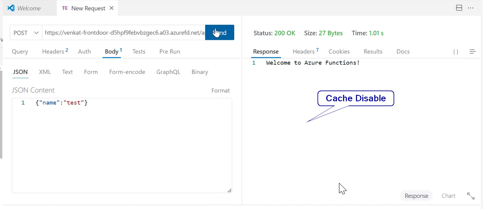Send the request with Send button
The image size is (483, 209).
pos(220,32)
